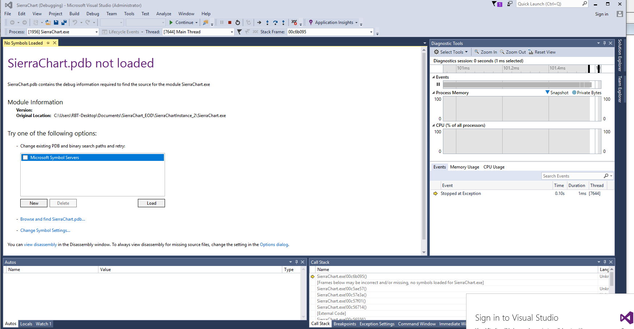Switch to the Locals tab
The image size is (634, 329).
(x=26, y=324)
